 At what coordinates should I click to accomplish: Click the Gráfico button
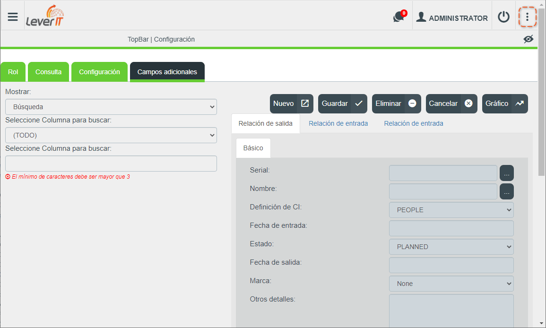(505, 104)
